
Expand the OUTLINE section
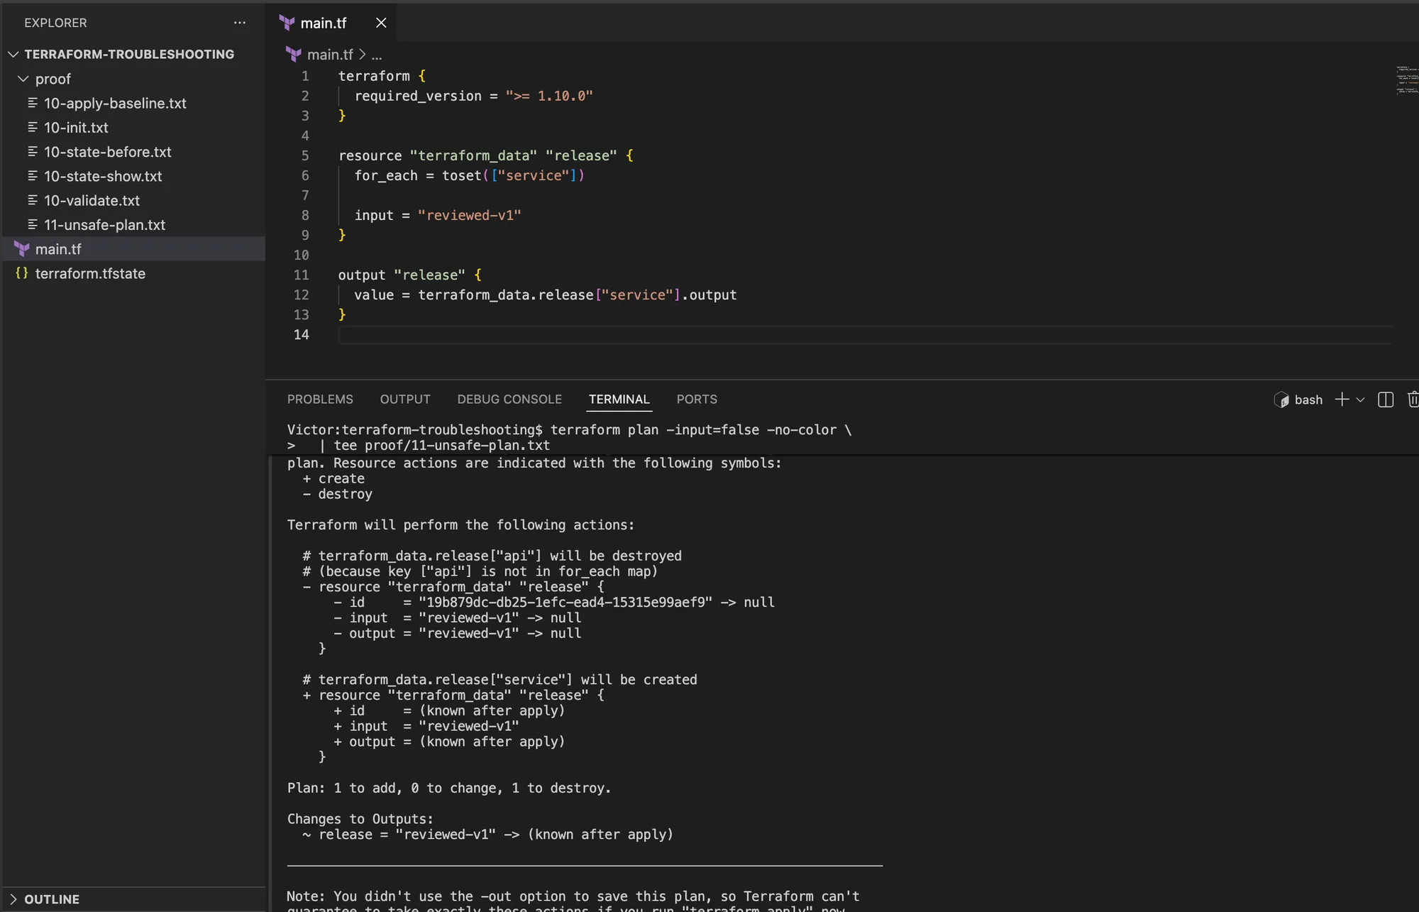click(x=52, y=899)
